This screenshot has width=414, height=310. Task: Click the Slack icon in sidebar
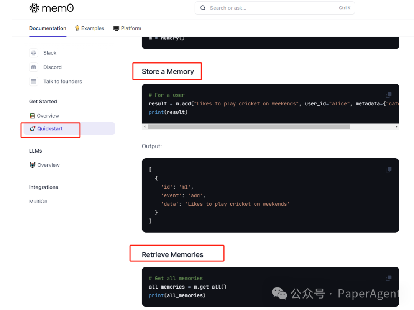(33, 53)
